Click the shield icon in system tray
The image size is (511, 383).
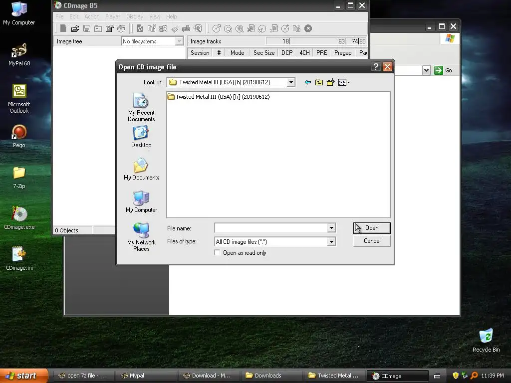(456, 376)
